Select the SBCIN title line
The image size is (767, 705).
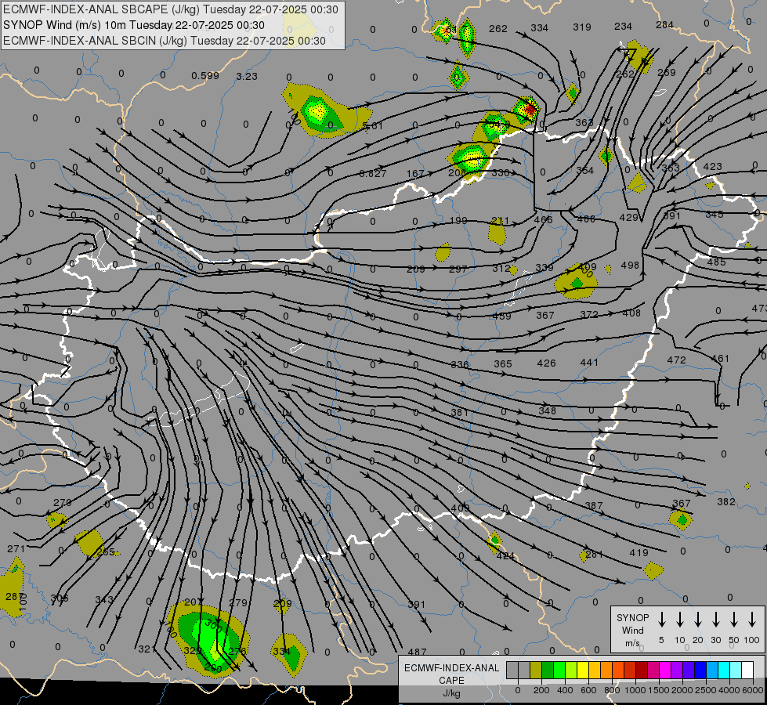(x=165, y=41)
